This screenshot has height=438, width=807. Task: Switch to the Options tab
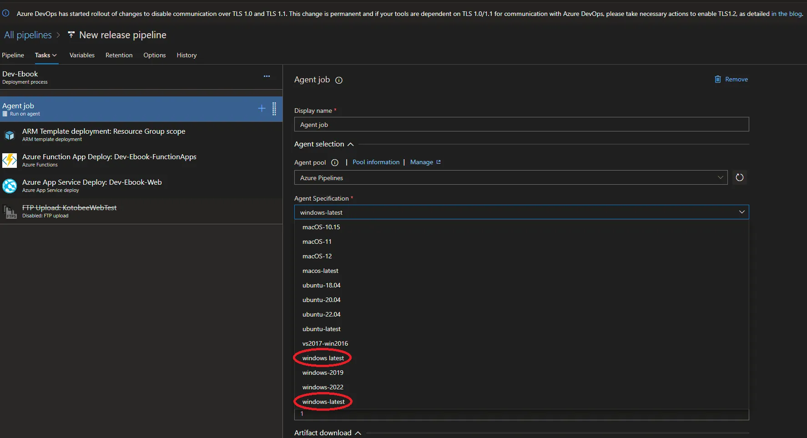pos(155,55)
